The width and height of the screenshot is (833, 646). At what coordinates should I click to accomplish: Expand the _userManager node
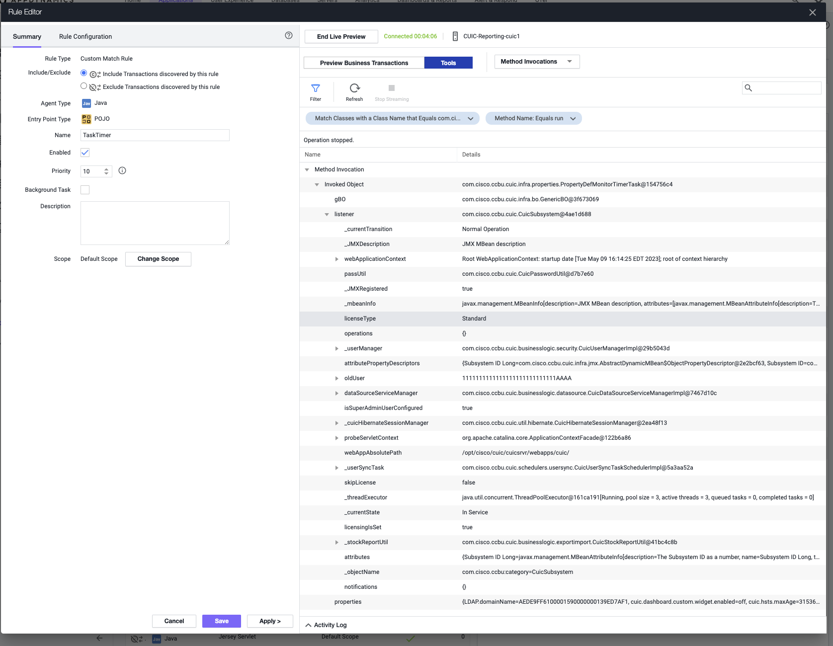(336, 348)
